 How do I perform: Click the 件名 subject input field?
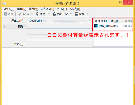[59, 44]
